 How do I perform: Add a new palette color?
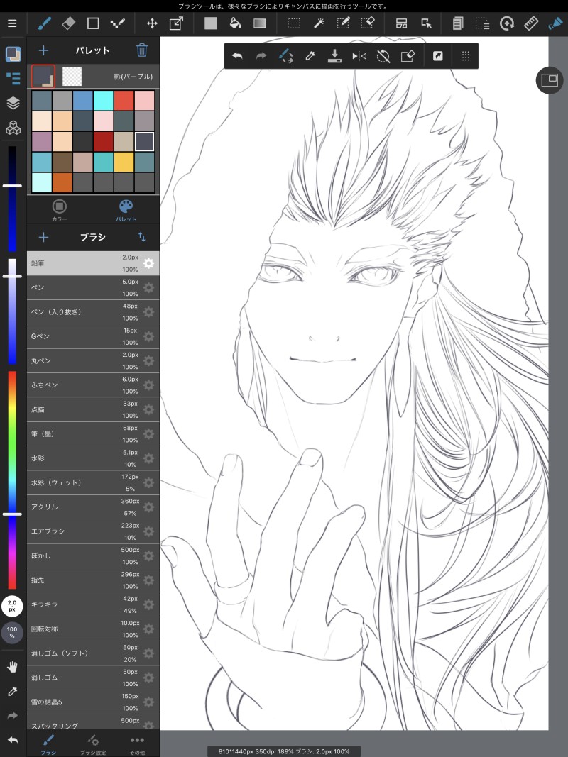[43, 50]
